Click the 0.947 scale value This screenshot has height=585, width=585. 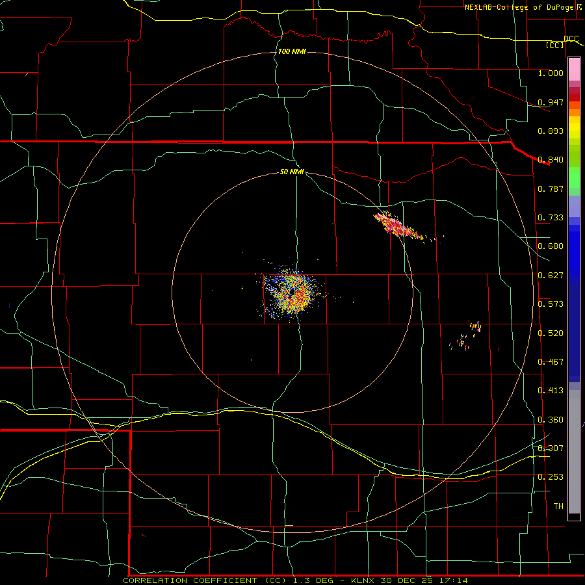pos(551,102)
